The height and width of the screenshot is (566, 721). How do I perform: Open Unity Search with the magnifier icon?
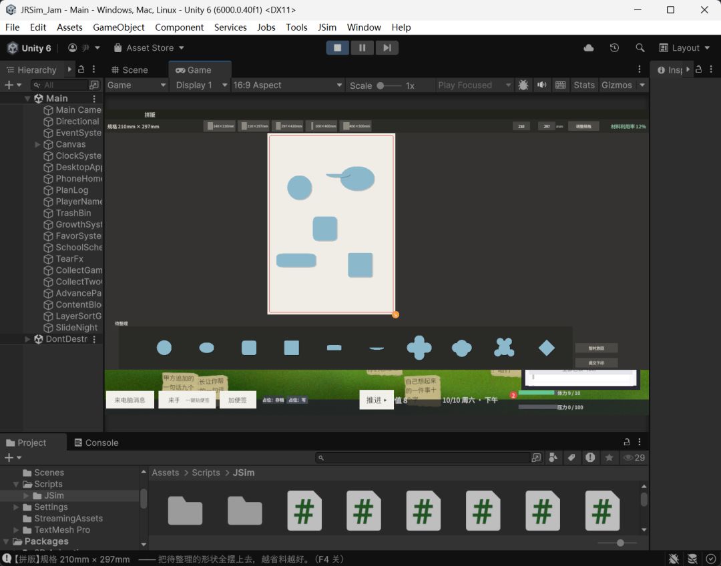(x=640, y=48)
